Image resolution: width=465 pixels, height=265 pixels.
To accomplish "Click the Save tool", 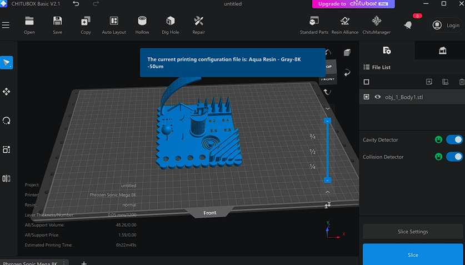I will click(x=58, y=25).
